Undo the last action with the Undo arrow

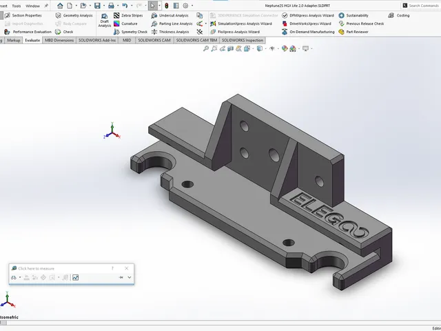125,6
